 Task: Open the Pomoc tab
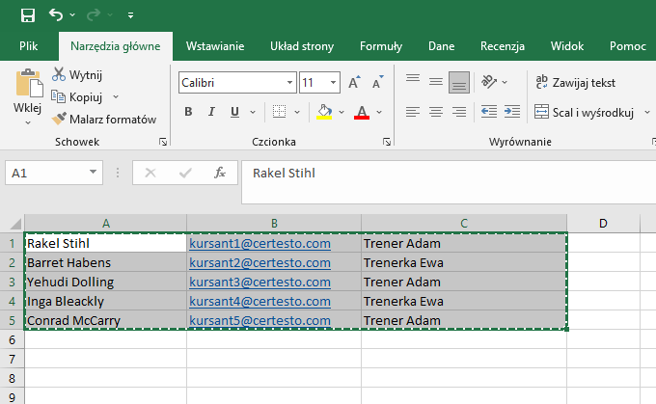(628, 46)
